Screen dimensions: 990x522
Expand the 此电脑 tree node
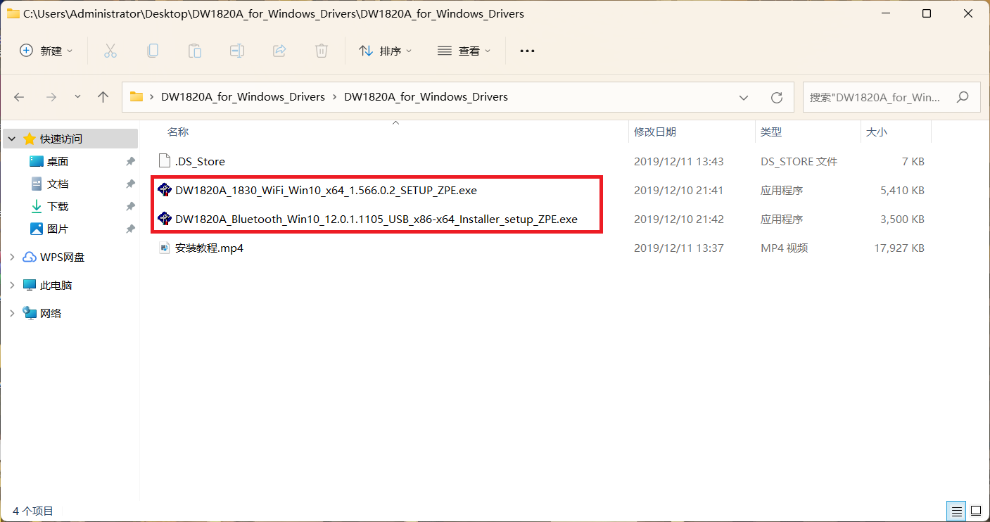[x=12, y=286]
